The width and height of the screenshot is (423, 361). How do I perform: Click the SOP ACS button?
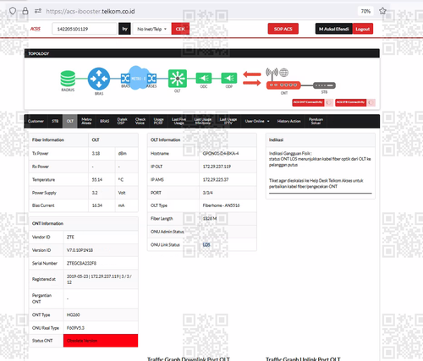point(283,29)
